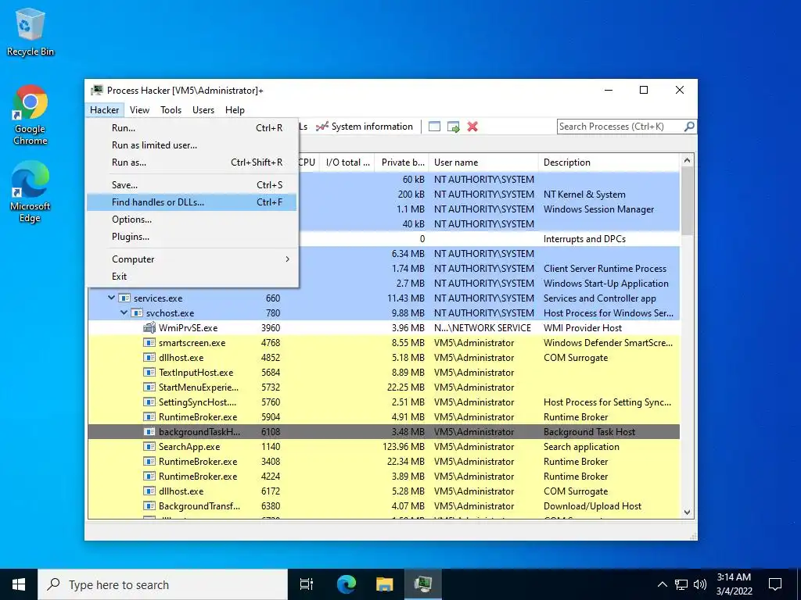Click the BackgroundTransf... process icon

click(149, 506)
